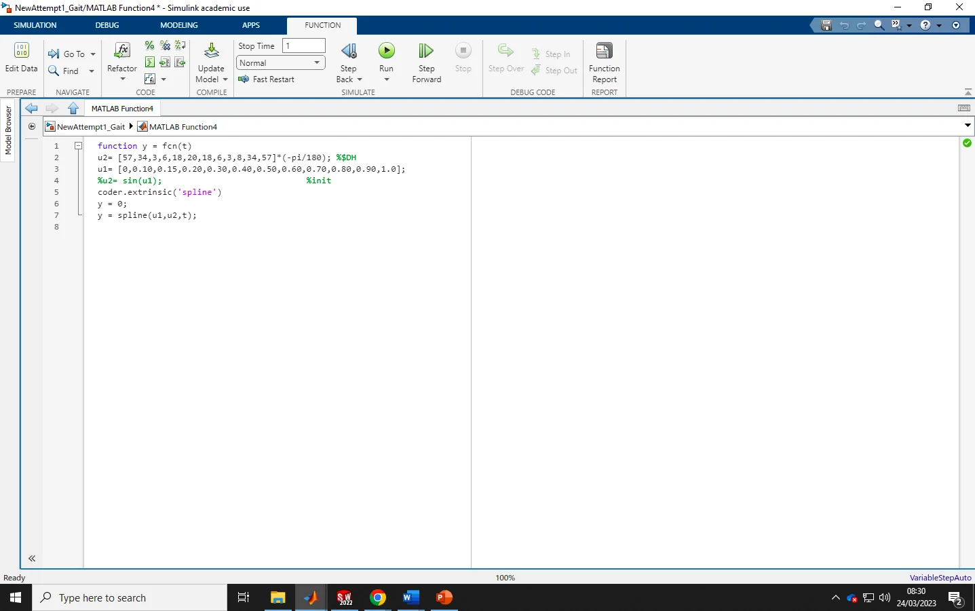Click the keyboard icon at right of tab bar
The image size is (975, 611).
click(964, 108)
